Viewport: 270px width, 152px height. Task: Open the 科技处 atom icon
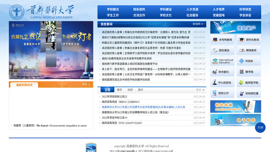[x=249, y=61]
